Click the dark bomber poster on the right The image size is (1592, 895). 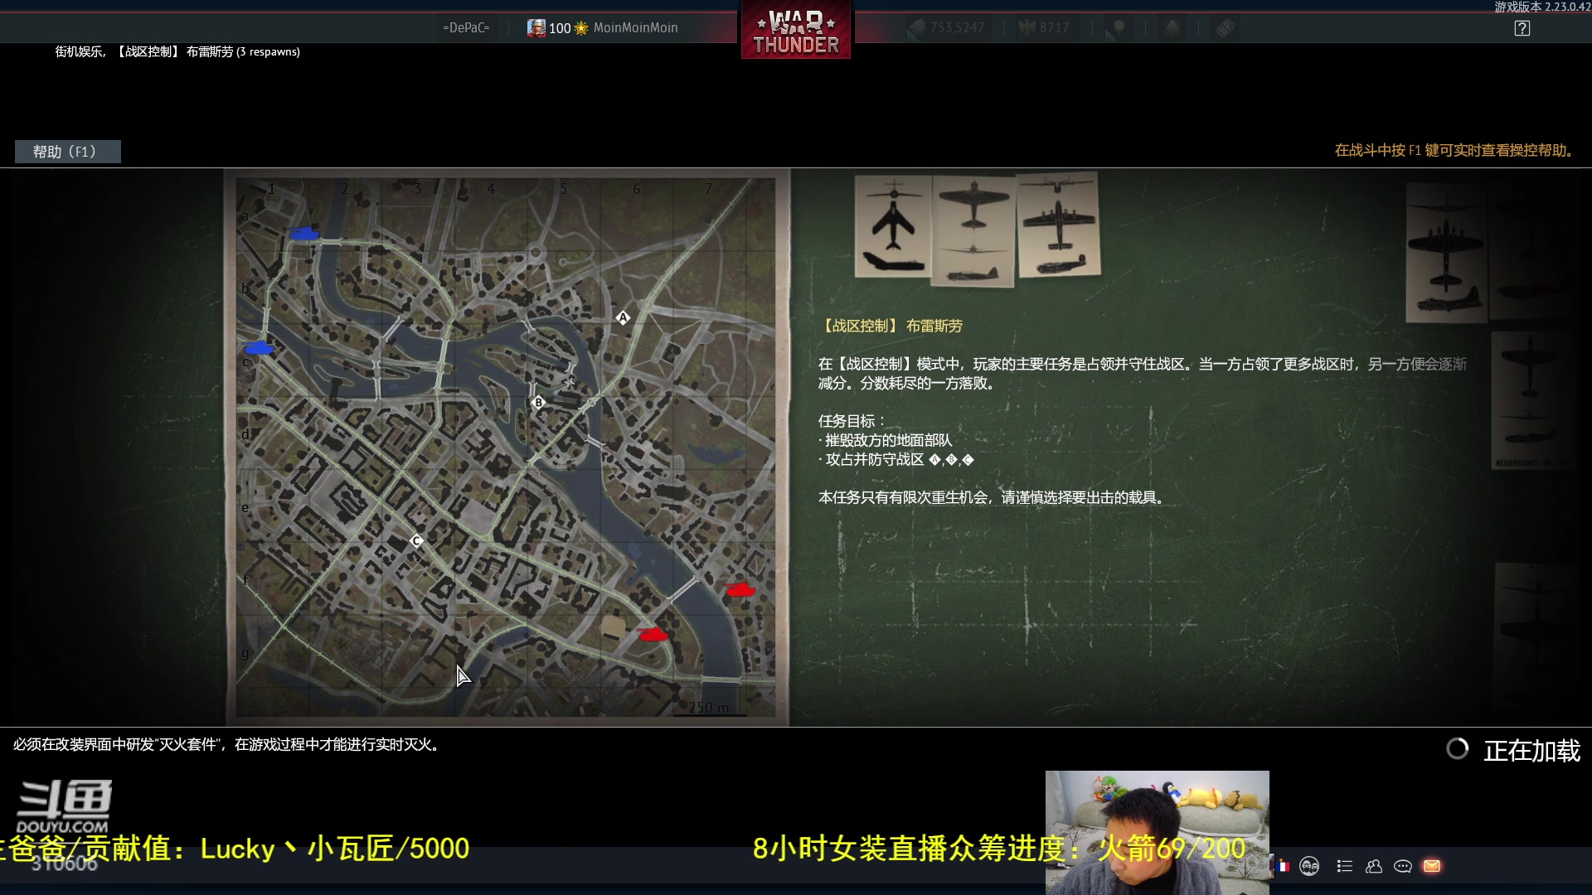(1446, 252)
